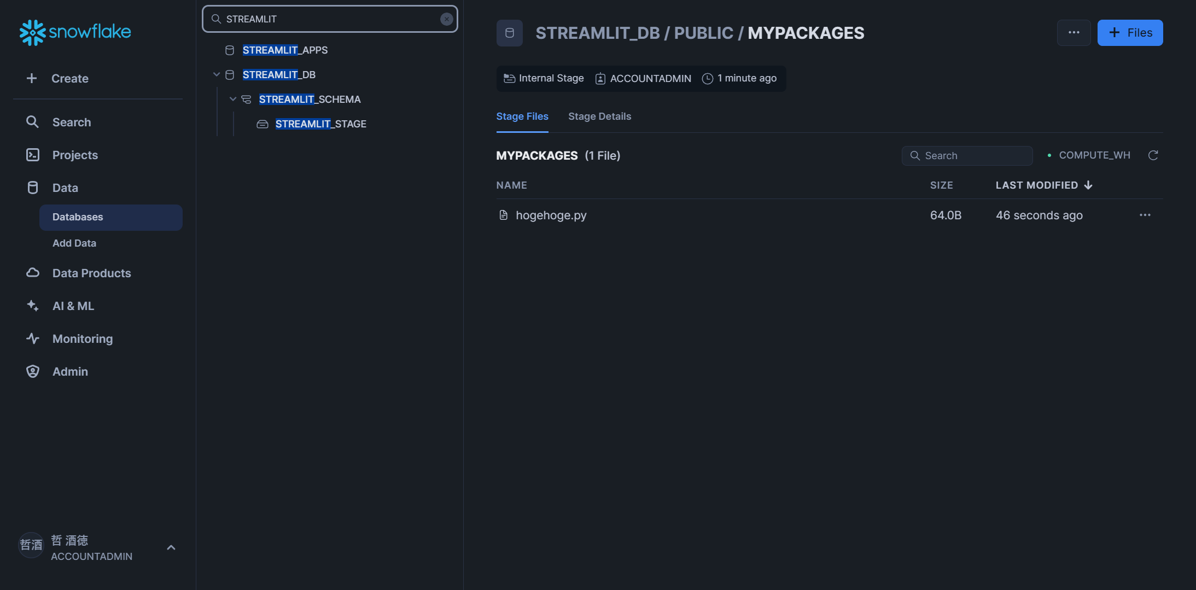
Task: Open the stage breadcrumb more options menu
Action: point(1074,32)
